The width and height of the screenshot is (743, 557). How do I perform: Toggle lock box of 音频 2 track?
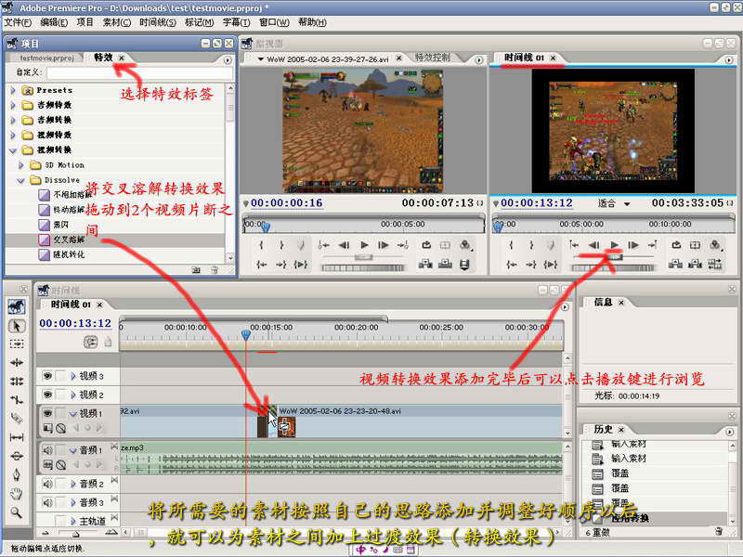(60, 484)
